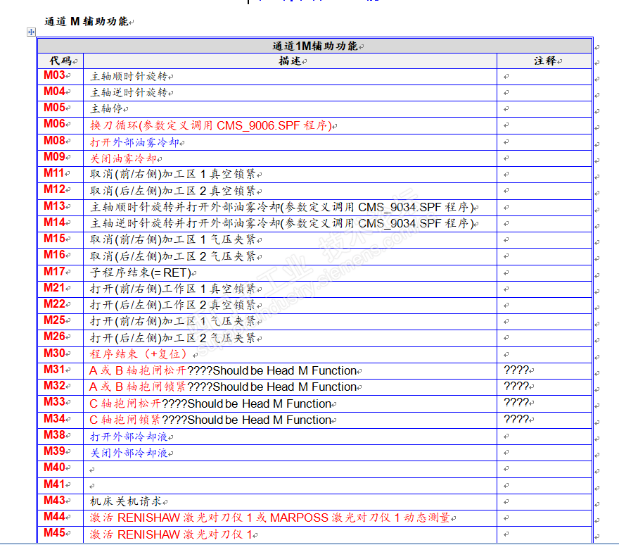The width and height of the screenshot is (619, 545).
Task: Click the 代码 column header
Action: point(60,61)
